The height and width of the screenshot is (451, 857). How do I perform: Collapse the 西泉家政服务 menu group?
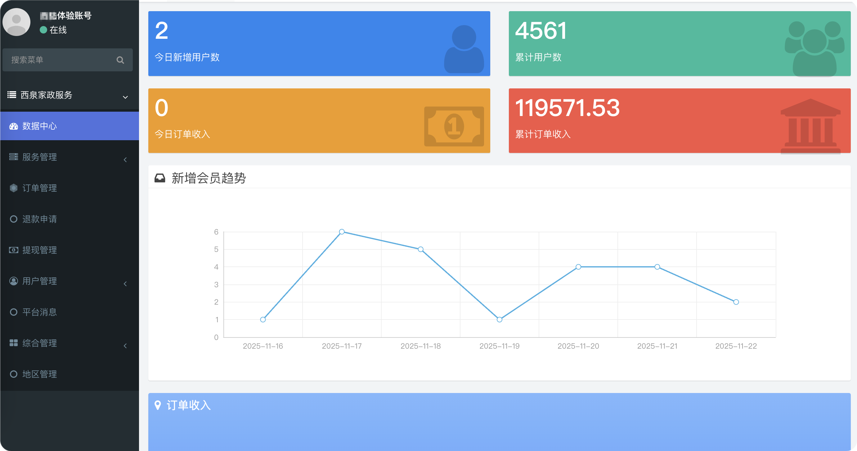[125, 97]
